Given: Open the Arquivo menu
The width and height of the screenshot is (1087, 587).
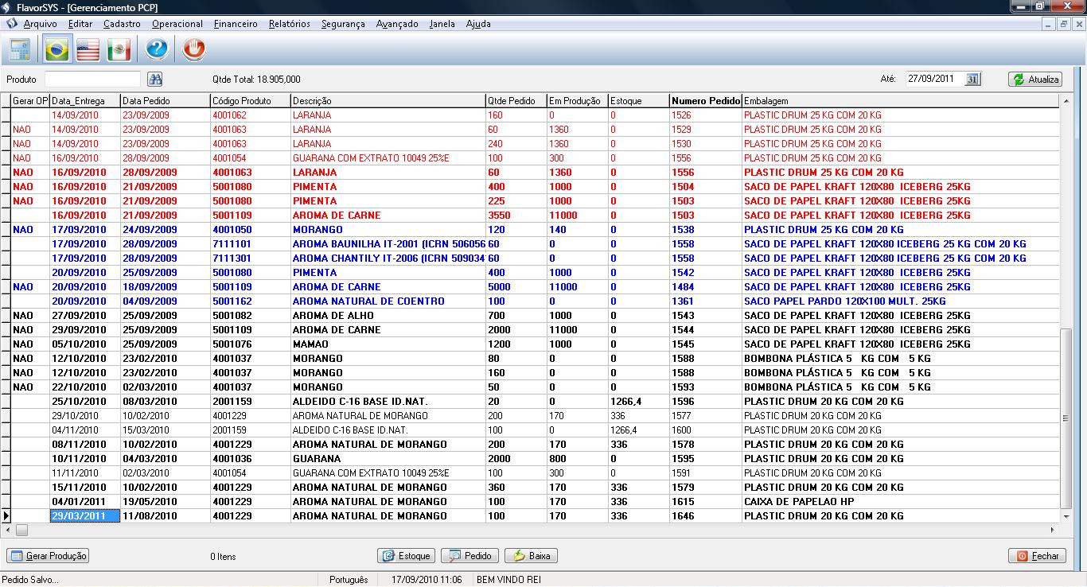Looking at the screenshot, I should pos(40,24).
